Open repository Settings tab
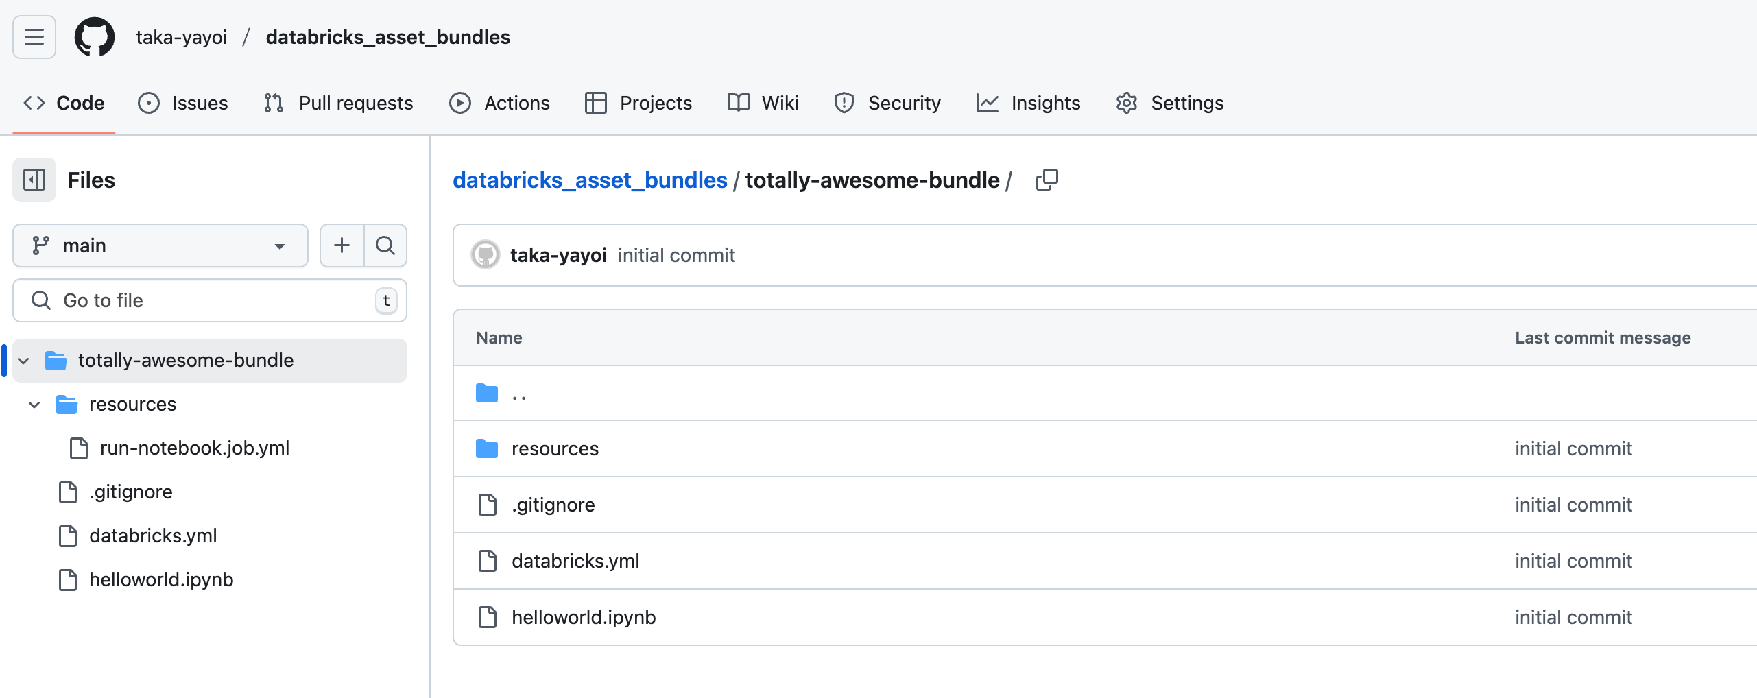This screenshot has height=698, width=1757. tap(1170, 103)
